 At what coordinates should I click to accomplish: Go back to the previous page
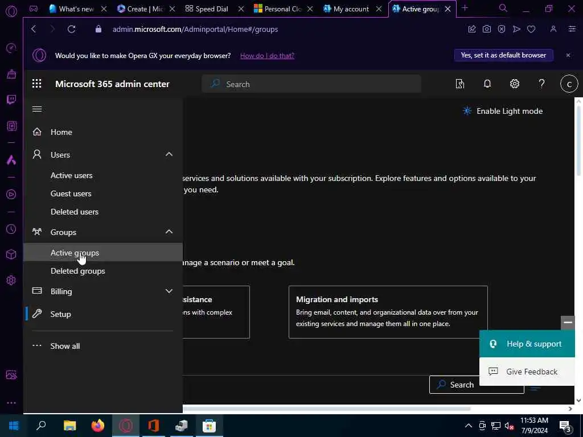(34, 29)
